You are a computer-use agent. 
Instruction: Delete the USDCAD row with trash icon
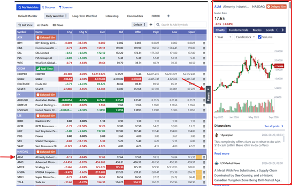[x=204, y=110]
